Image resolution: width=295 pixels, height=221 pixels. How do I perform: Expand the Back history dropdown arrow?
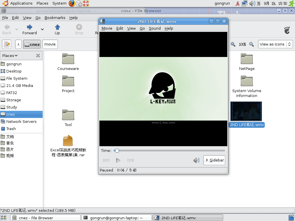17,29
